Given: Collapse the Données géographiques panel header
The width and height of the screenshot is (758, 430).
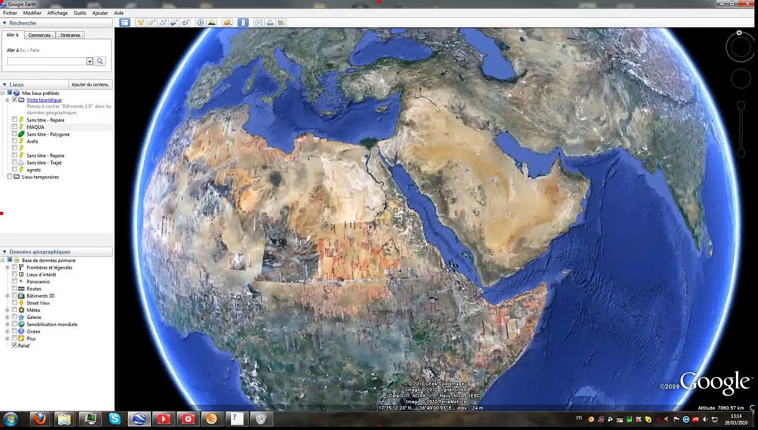Looking at the screenshot, I should tap(56, 252).
